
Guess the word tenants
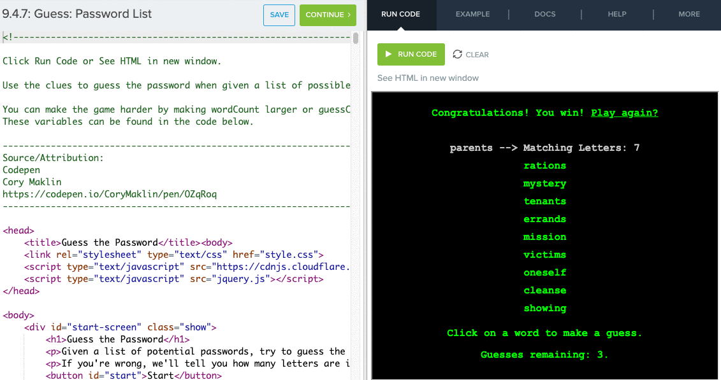pos(545,202)
